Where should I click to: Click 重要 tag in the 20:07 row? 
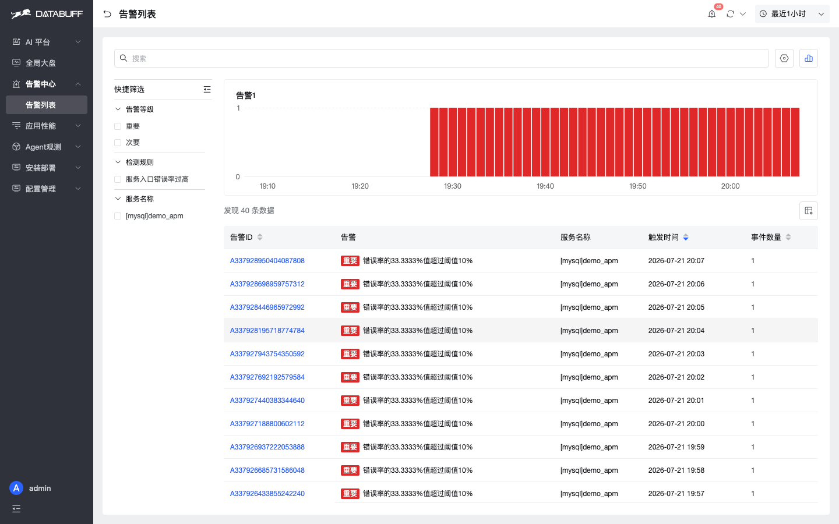[x=350, y=261]
